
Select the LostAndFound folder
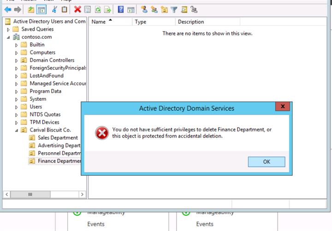click(47, 75)
